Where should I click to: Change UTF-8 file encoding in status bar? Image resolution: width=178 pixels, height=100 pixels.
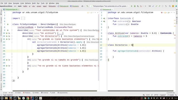(156, 95)
